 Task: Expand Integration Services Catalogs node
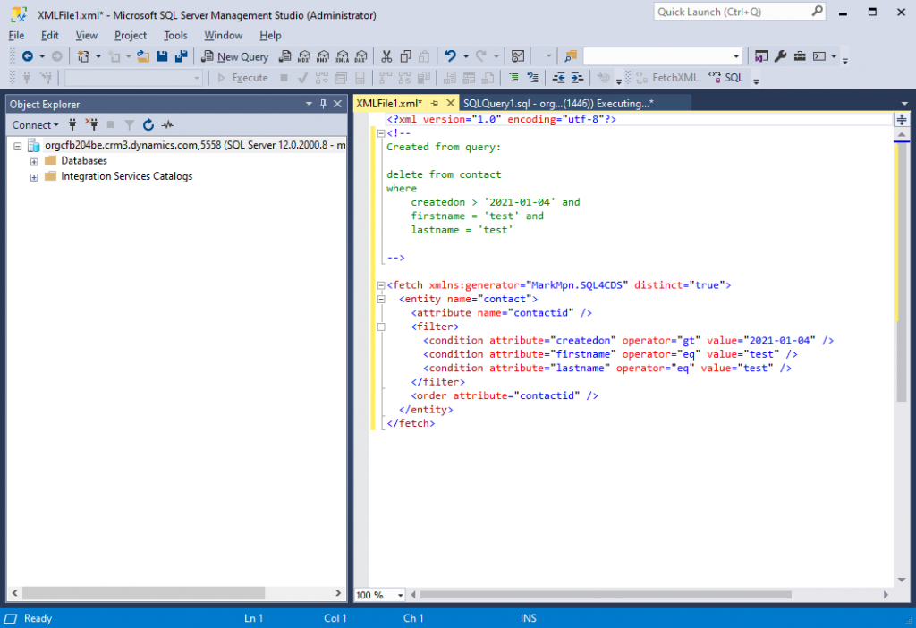(x=34, y=177)
